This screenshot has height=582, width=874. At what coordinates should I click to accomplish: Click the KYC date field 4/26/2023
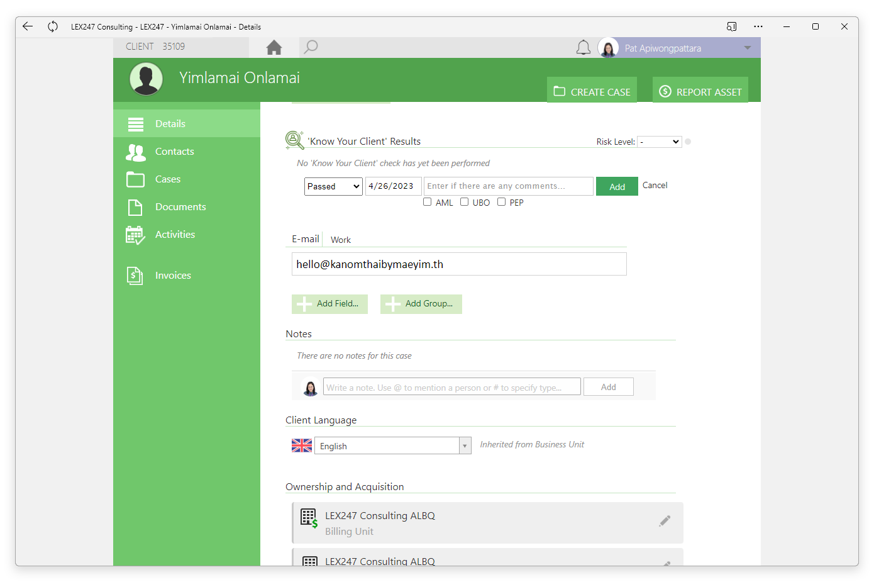tap(393, 186)
